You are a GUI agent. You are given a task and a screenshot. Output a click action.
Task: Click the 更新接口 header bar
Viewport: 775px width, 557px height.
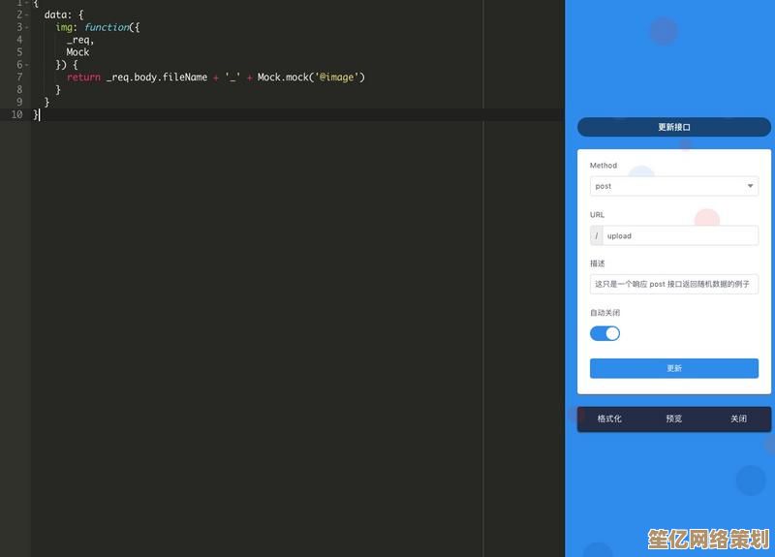pos(673,127)
